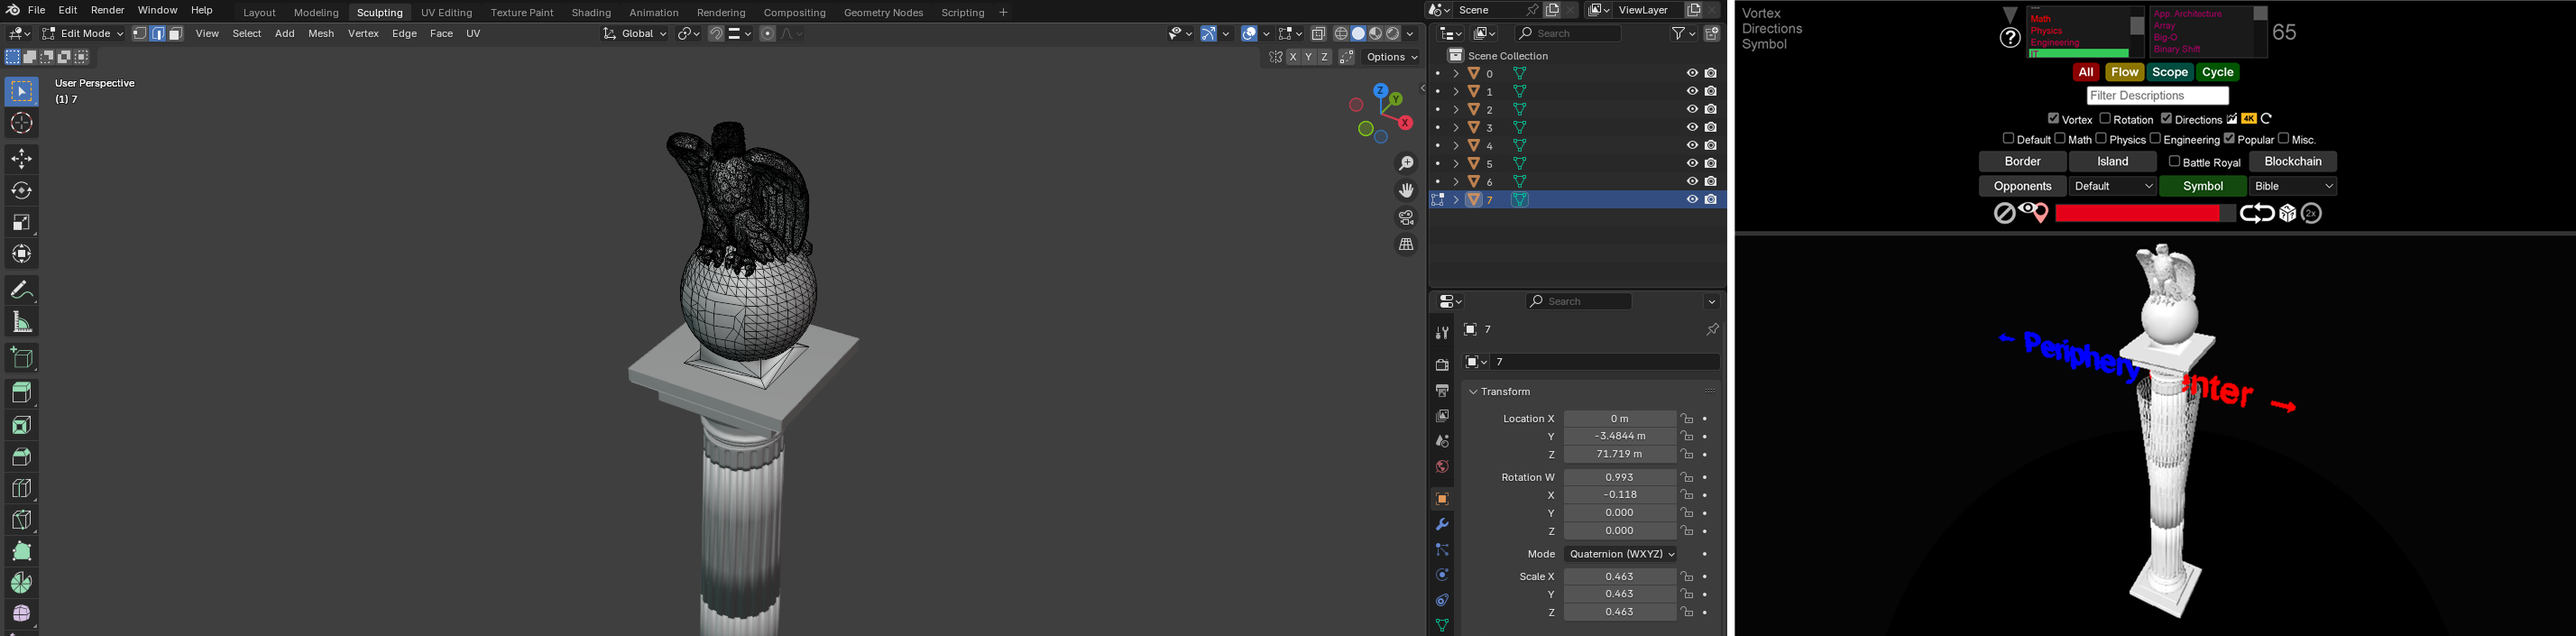Choose the Bevel tool
This screenshot has height=636, width=2576.
coord(22,457)
